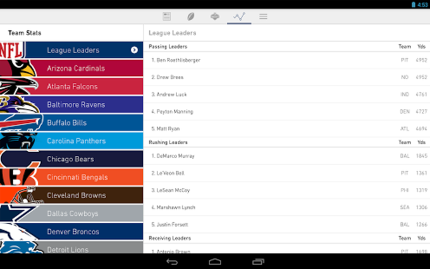Open the football scores tab icon

point(191,16)
